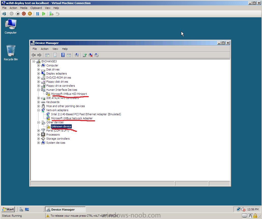The width and height of the screenshot is (262, 219).
Task: Select Mice and other pointing devices
Action: tap(66, 106)
